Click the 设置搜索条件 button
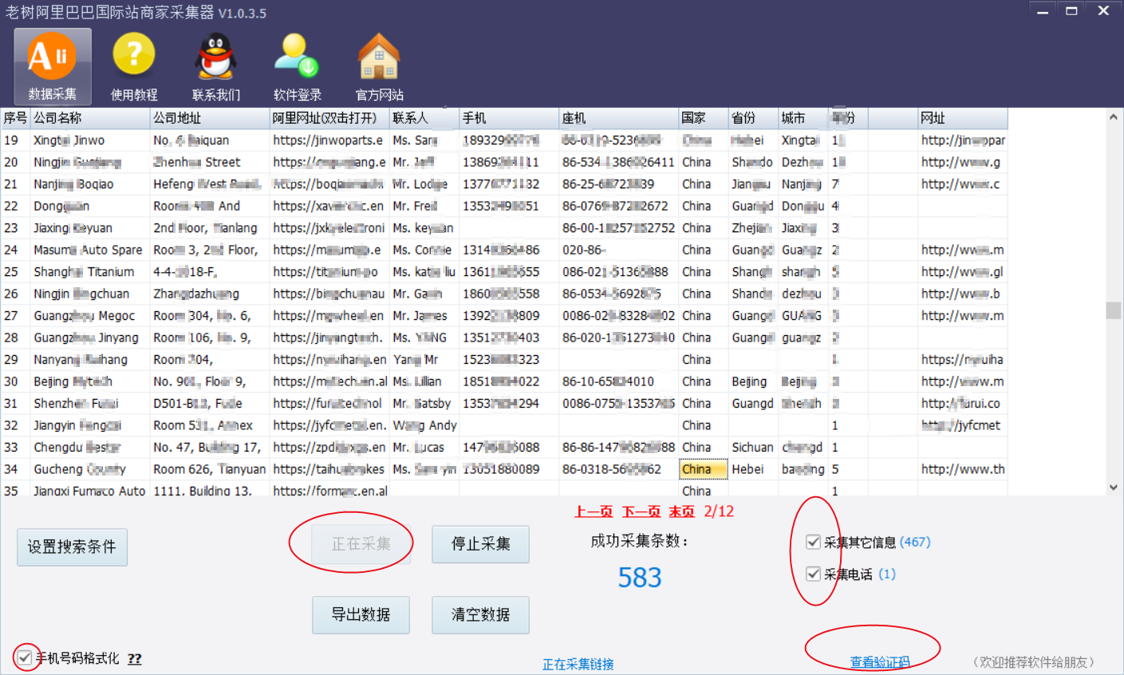Viewport: 1124px width, 675px height. click(x=72, y=547)
